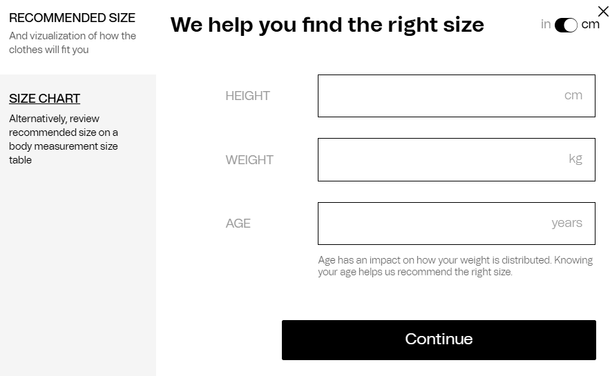Select the Age input field
This screenshot has width=610, height=376.
tap(442, 224)
